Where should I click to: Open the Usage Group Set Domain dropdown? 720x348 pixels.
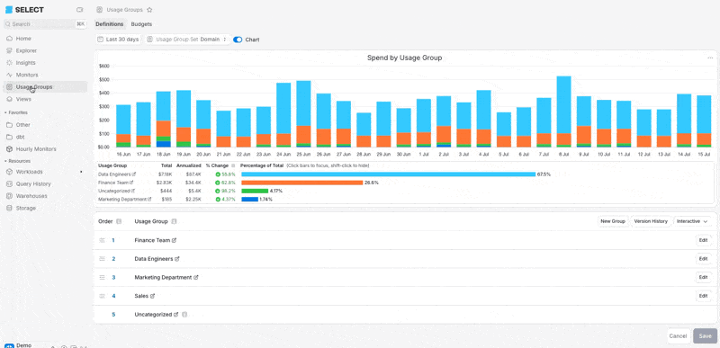click(x=188, y=40)
